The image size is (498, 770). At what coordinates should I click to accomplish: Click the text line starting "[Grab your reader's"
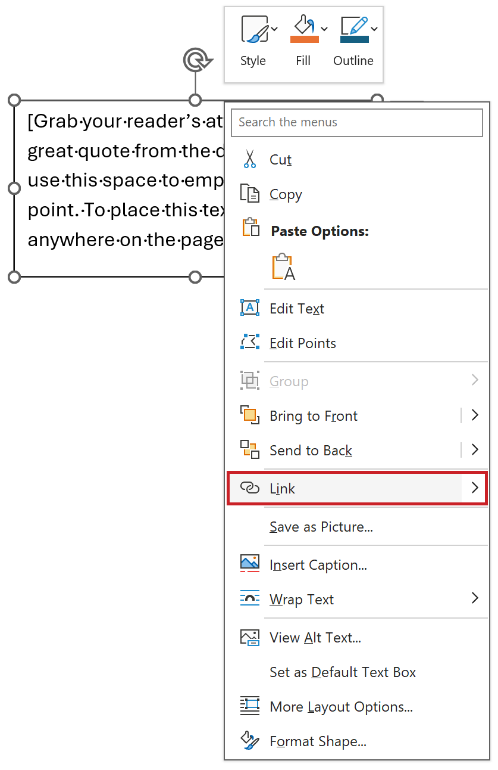pos(126,122)
